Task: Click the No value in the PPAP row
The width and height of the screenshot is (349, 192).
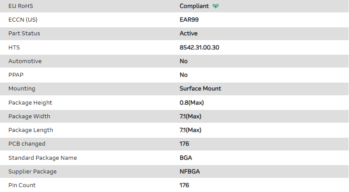Action: (183, 75)
